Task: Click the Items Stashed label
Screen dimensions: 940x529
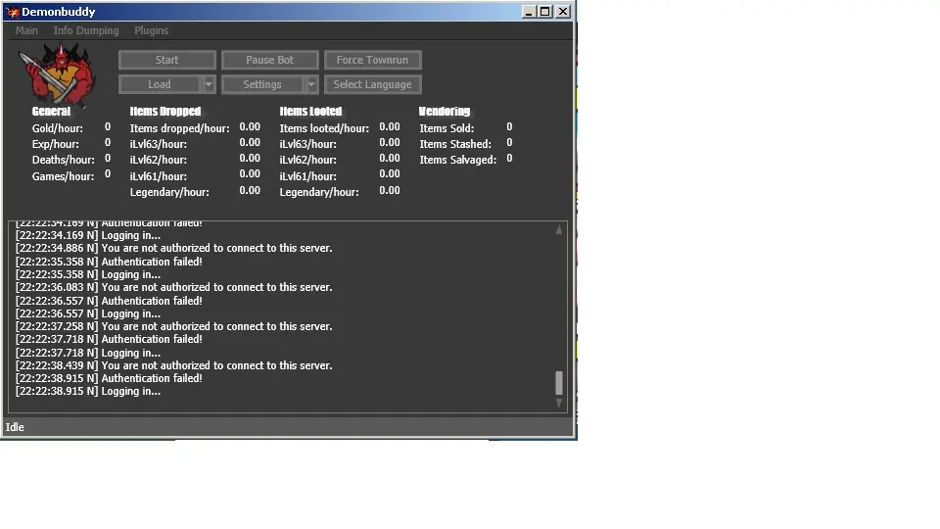Action: click(455, 144)
